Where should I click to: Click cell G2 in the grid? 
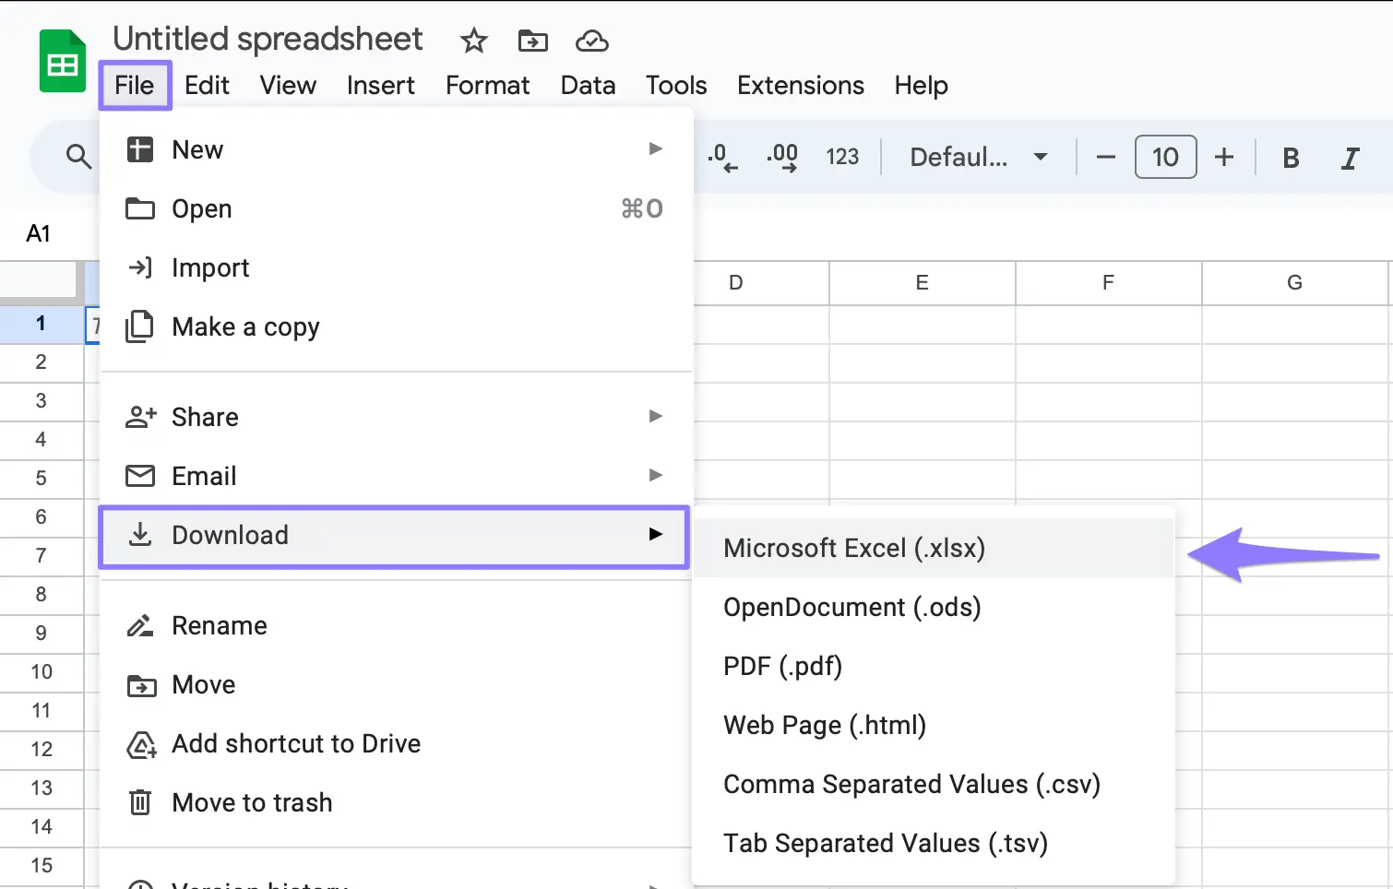pos(1294,362)
